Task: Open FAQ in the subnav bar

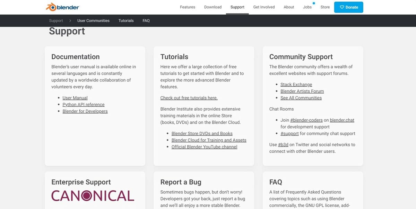Action: (x=146, y=21)
